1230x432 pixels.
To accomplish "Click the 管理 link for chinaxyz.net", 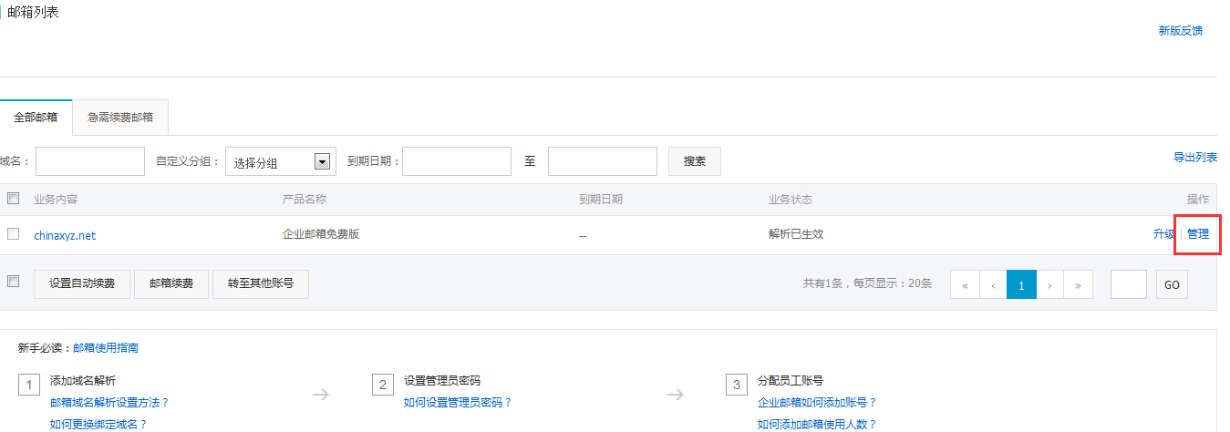I will coord(1198,234).
